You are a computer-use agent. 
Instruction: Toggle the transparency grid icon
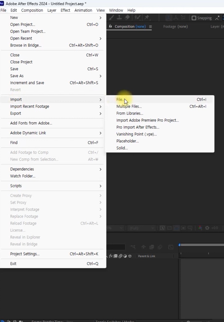169,228
